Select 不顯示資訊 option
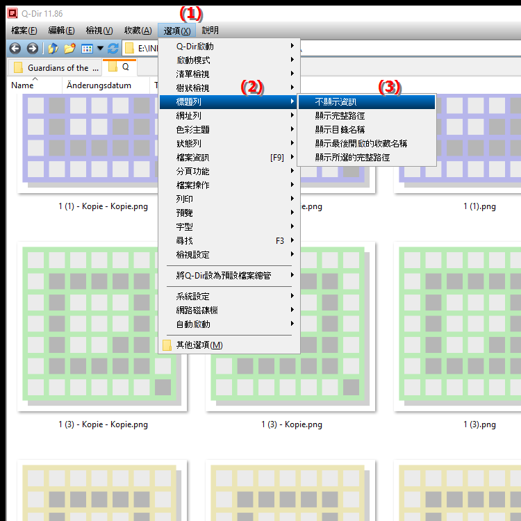 [x=367, y=102]
